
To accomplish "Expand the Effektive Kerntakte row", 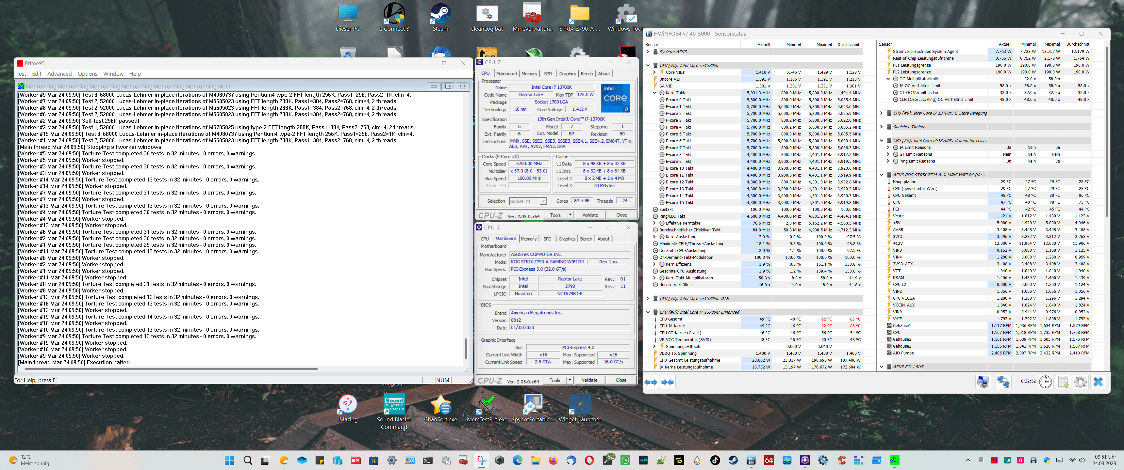I will tap(654, 223).
